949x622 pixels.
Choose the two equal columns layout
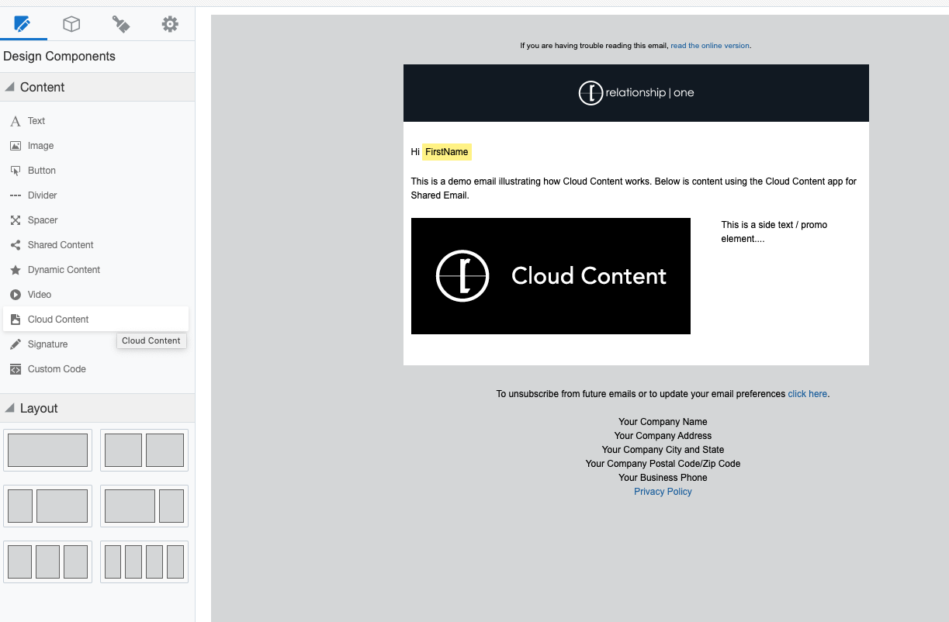pos(144,450)
